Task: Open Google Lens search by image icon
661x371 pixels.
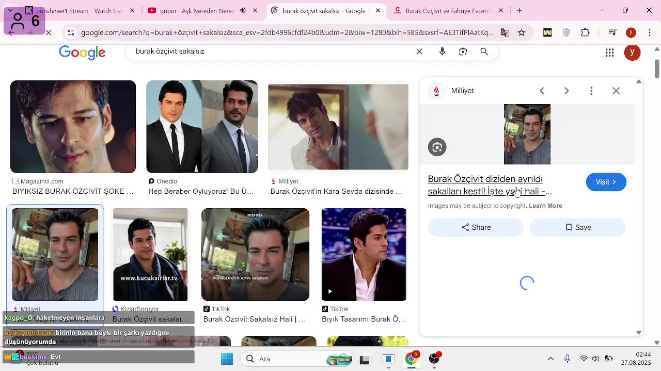Action: tap(463, 52)
